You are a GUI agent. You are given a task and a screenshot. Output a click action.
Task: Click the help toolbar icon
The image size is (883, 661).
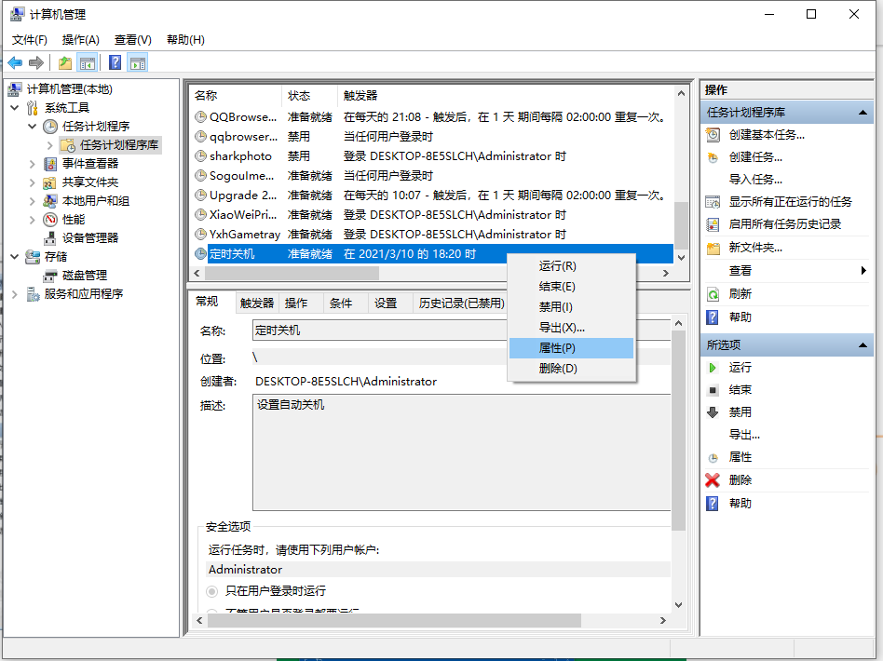tap(114, 62)
